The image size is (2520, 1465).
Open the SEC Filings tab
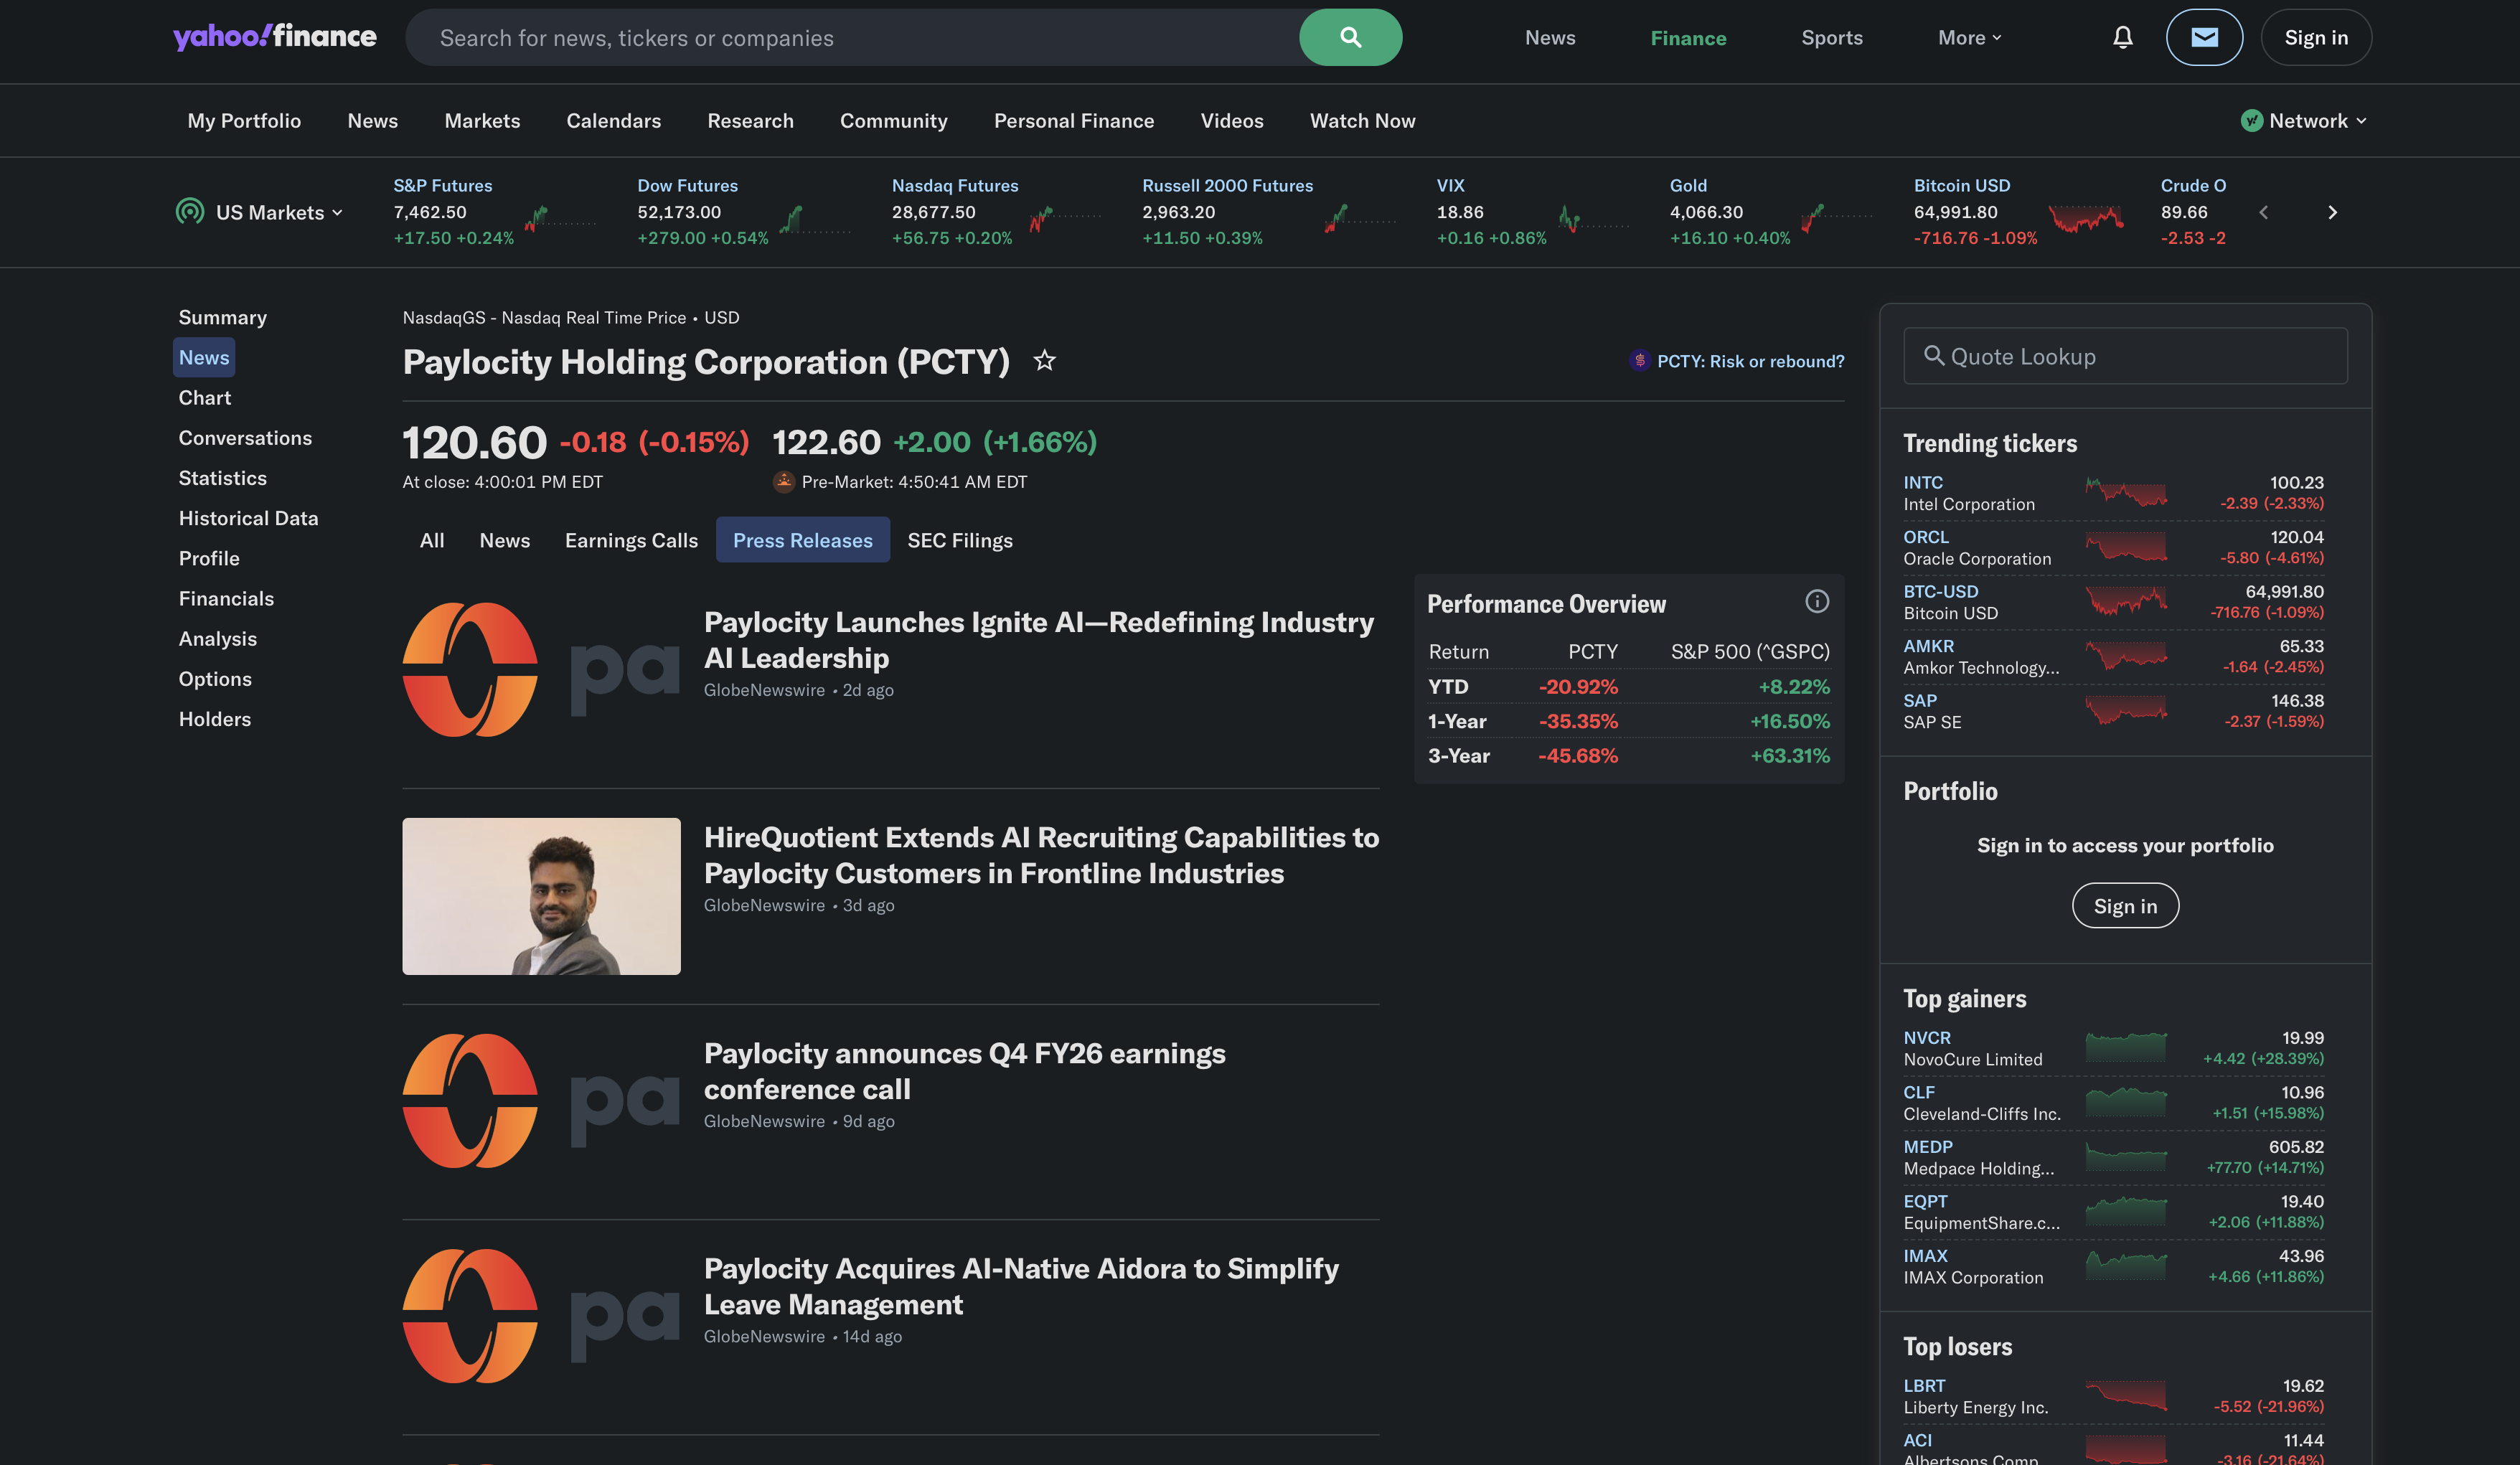[960, 540]
